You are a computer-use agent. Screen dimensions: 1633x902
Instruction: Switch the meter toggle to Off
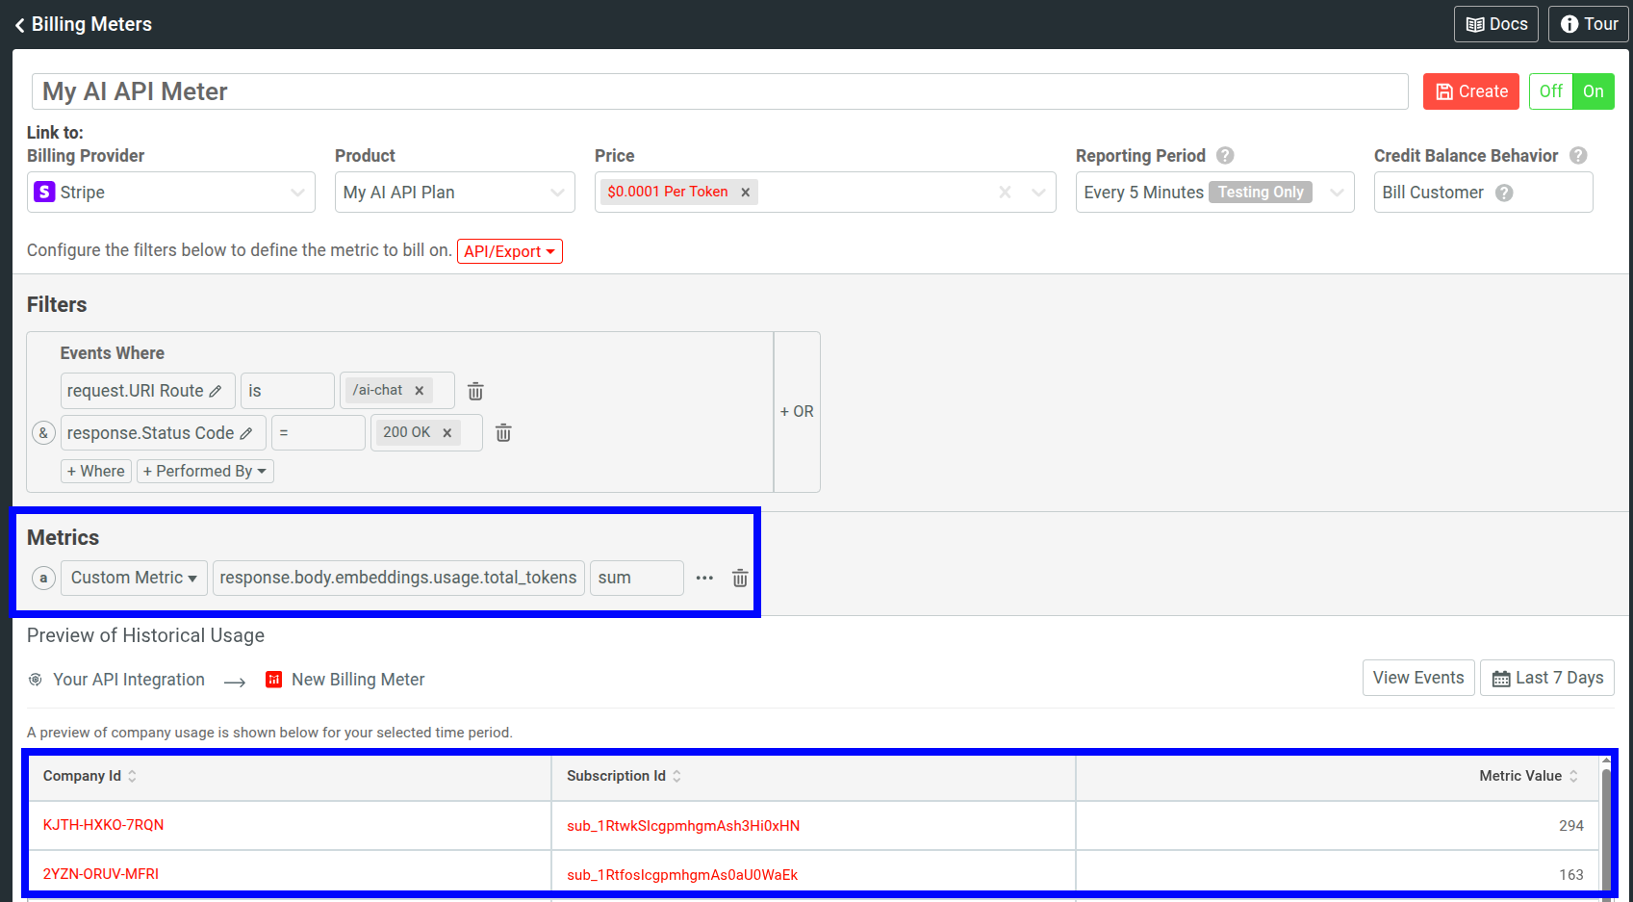tap(1550, 91)
